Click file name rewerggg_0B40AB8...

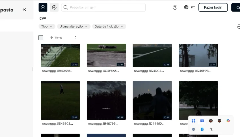[x=58, y=71]
